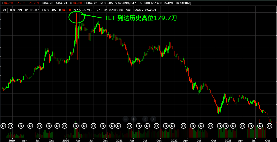The width and height of the screenshot is (277, 142).
Task: Select the 2020 label on the time axis
Action: (66, 140)
